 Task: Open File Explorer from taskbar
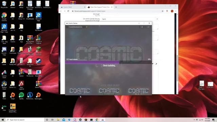[58, 120]
